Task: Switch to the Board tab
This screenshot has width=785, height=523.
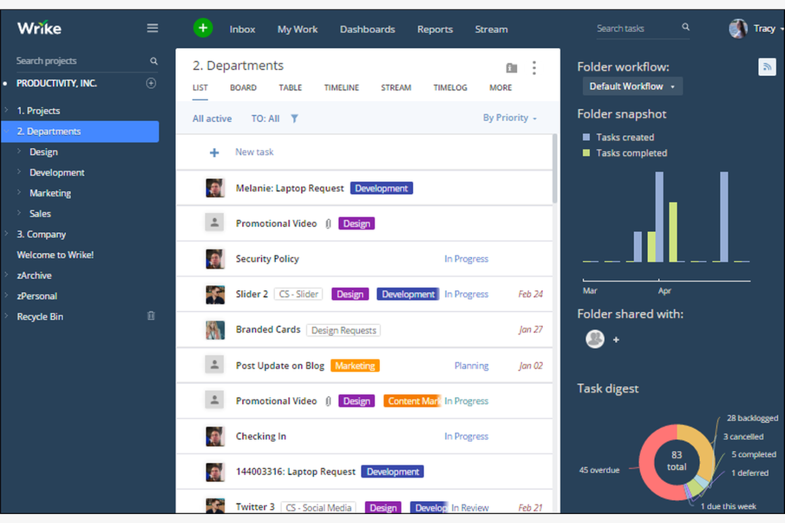Action: [x=243, y=87]
